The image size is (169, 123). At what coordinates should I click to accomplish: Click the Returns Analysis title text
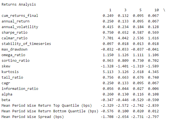coord(18,4)
